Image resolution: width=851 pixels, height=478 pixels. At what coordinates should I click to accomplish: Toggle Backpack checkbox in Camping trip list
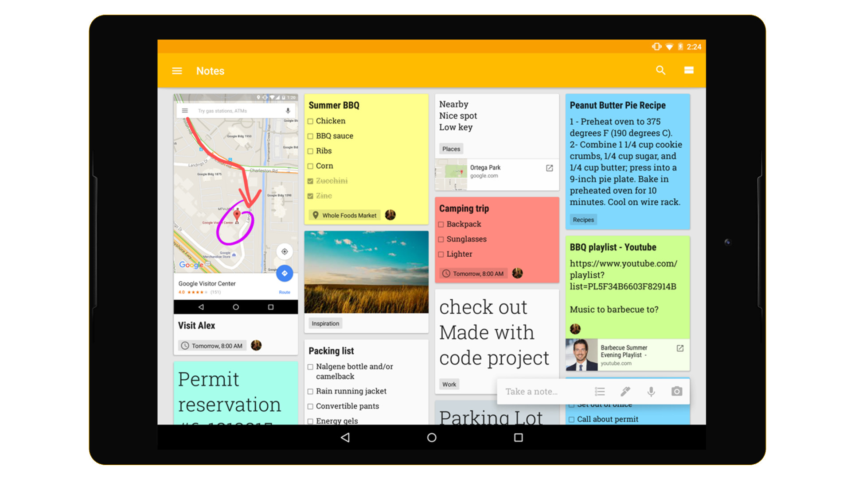[x=441, y=225]
